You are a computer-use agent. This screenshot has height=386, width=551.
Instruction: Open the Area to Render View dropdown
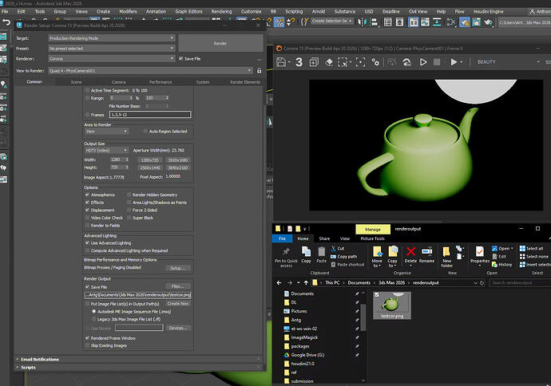point(106,132)
